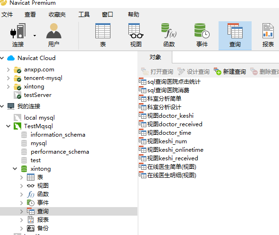Select the green xintong database icon
The image size is (279, 235).
coord(24,169)
